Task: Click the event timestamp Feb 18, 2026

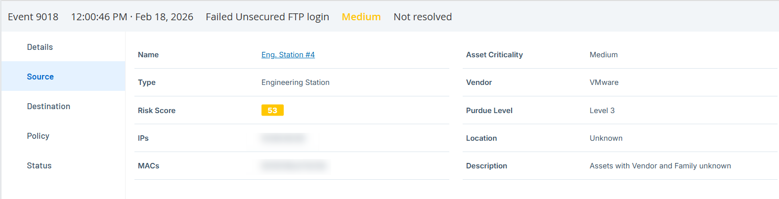Action: (132, 17)
